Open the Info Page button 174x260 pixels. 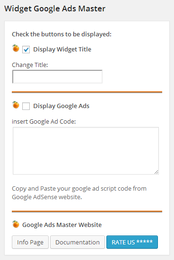(x=30, y=242)
